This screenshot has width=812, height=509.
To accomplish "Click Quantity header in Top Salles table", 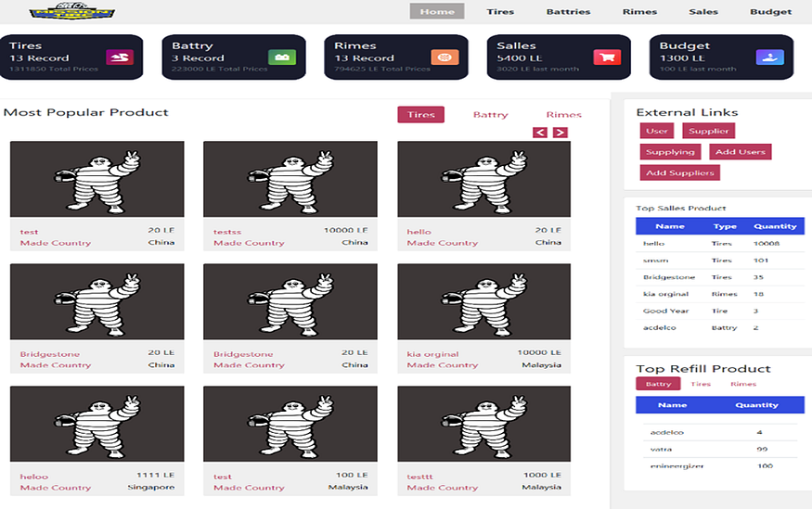I will (775, 226).
